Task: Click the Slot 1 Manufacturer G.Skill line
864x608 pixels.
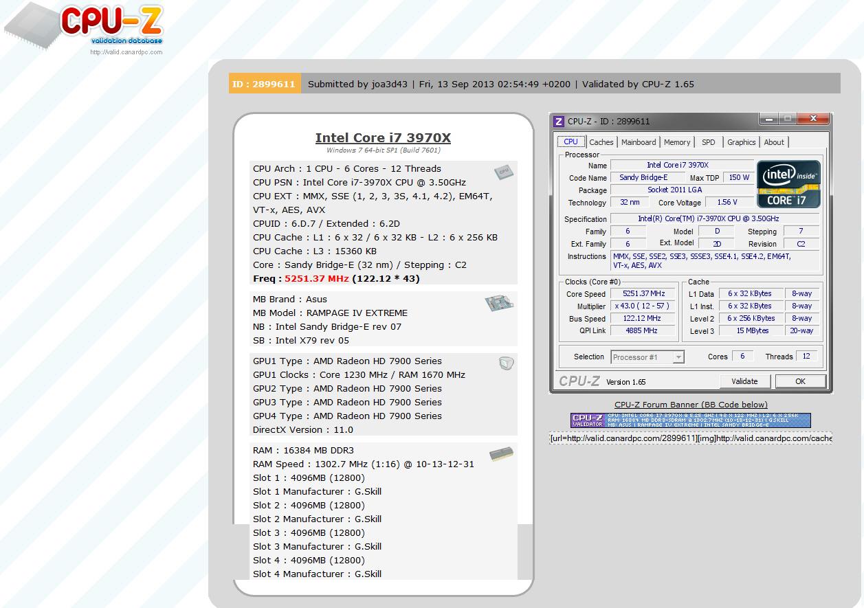Action: tap(317, 491)
